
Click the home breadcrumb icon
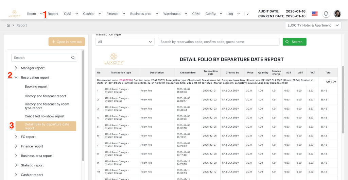[x=8, y=26]
